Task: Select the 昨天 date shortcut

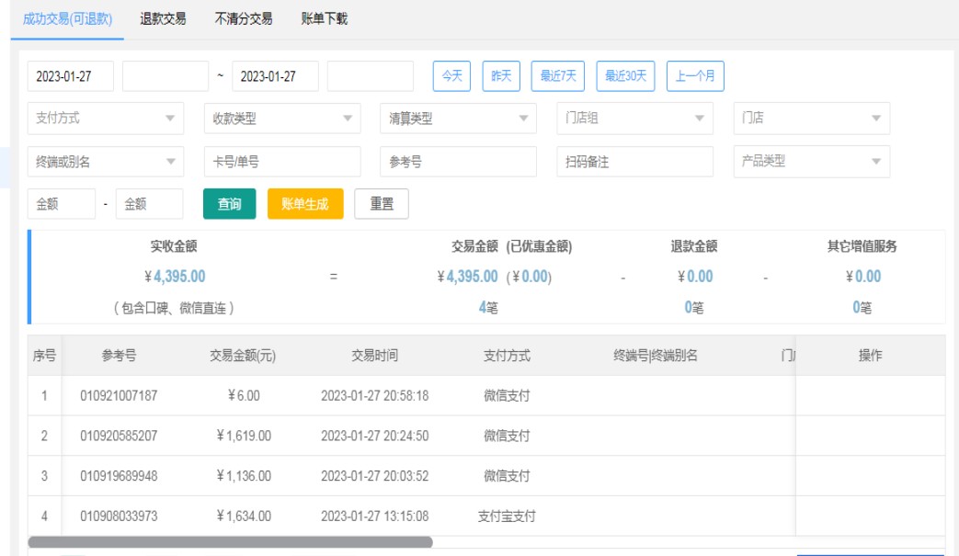Action: [501, 76]
